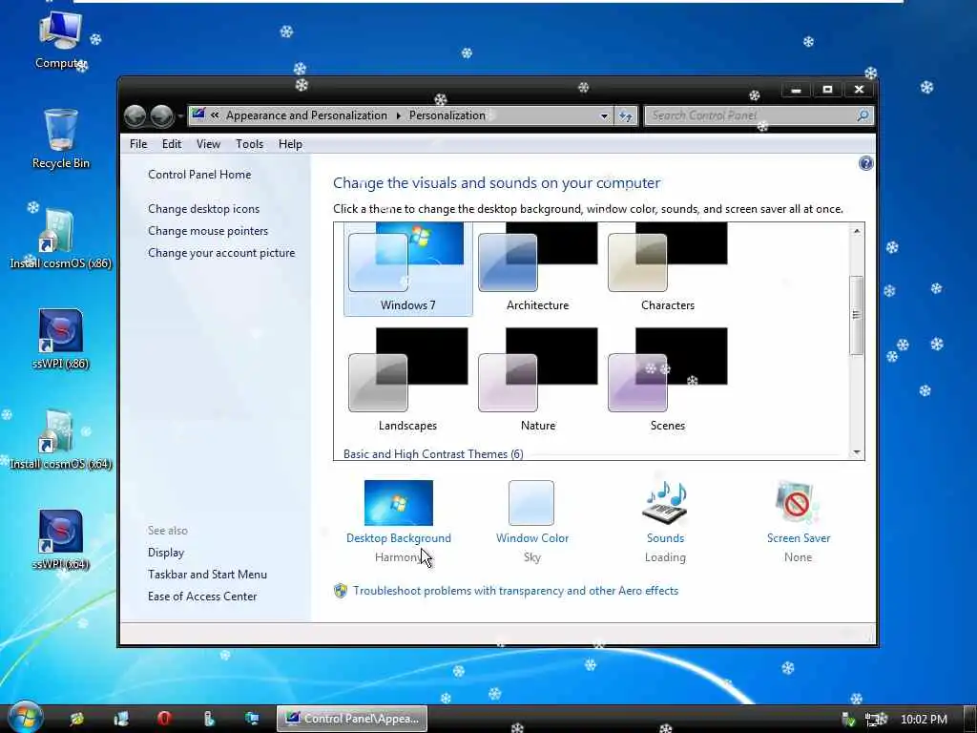Open Change mouse pointers link
Screen dimensions: 977x733
208,231
